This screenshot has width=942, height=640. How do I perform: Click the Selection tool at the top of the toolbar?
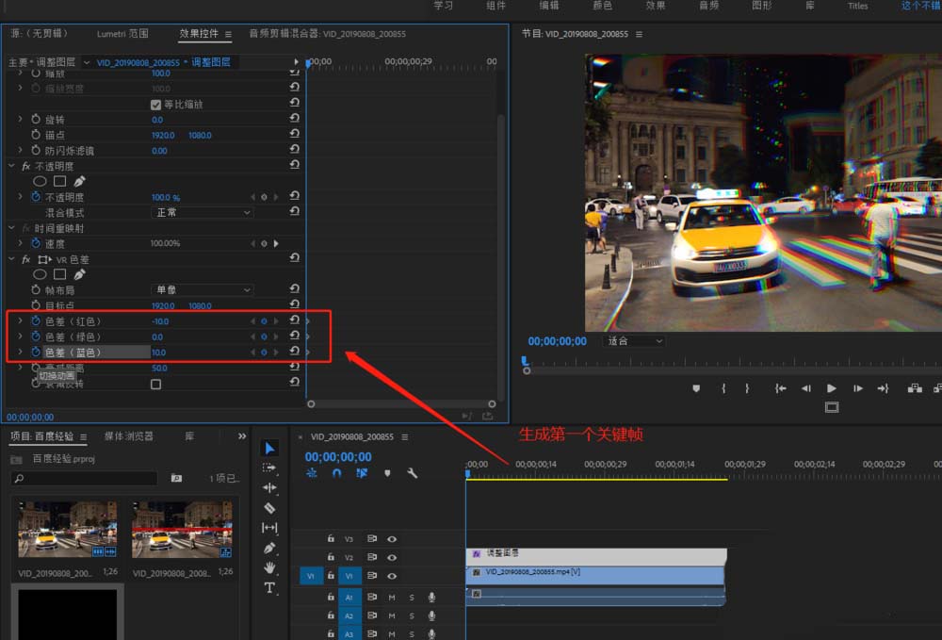pos(269,447)
